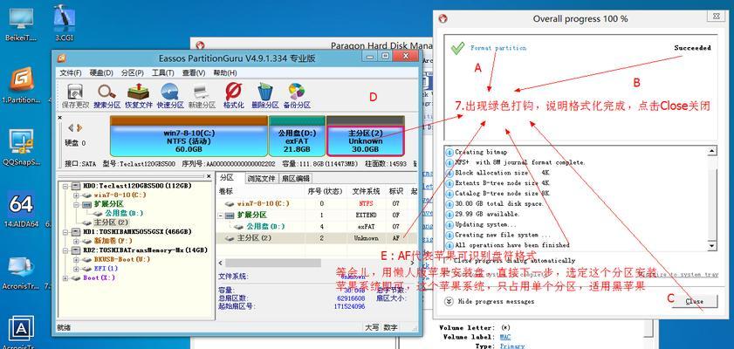Click the green check mark beside Format partition

click(457, 48)
